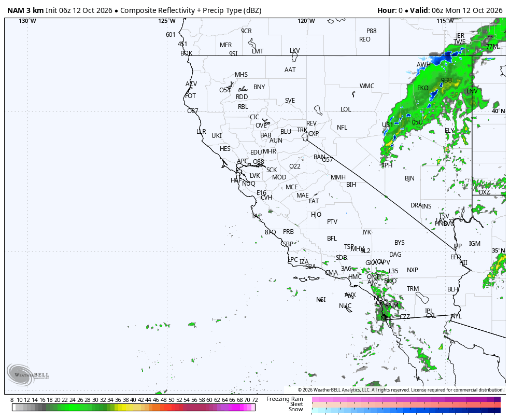Click the BLH station label
The height and width of the screenshot is (419, 510).
click(x=452, y=289)
